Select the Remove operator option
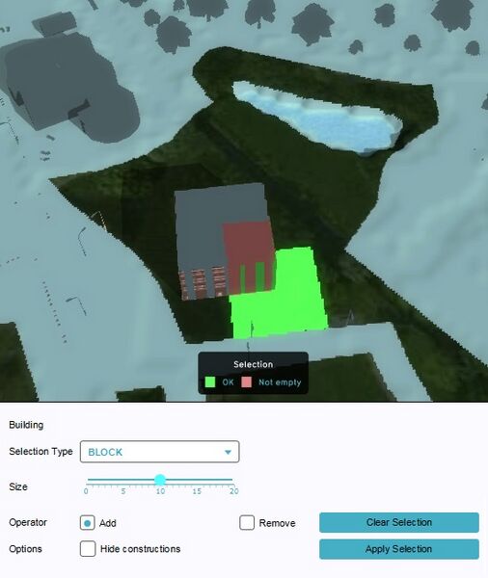The height and width of the screenshot is (578, 488). [x=247, y=523]
